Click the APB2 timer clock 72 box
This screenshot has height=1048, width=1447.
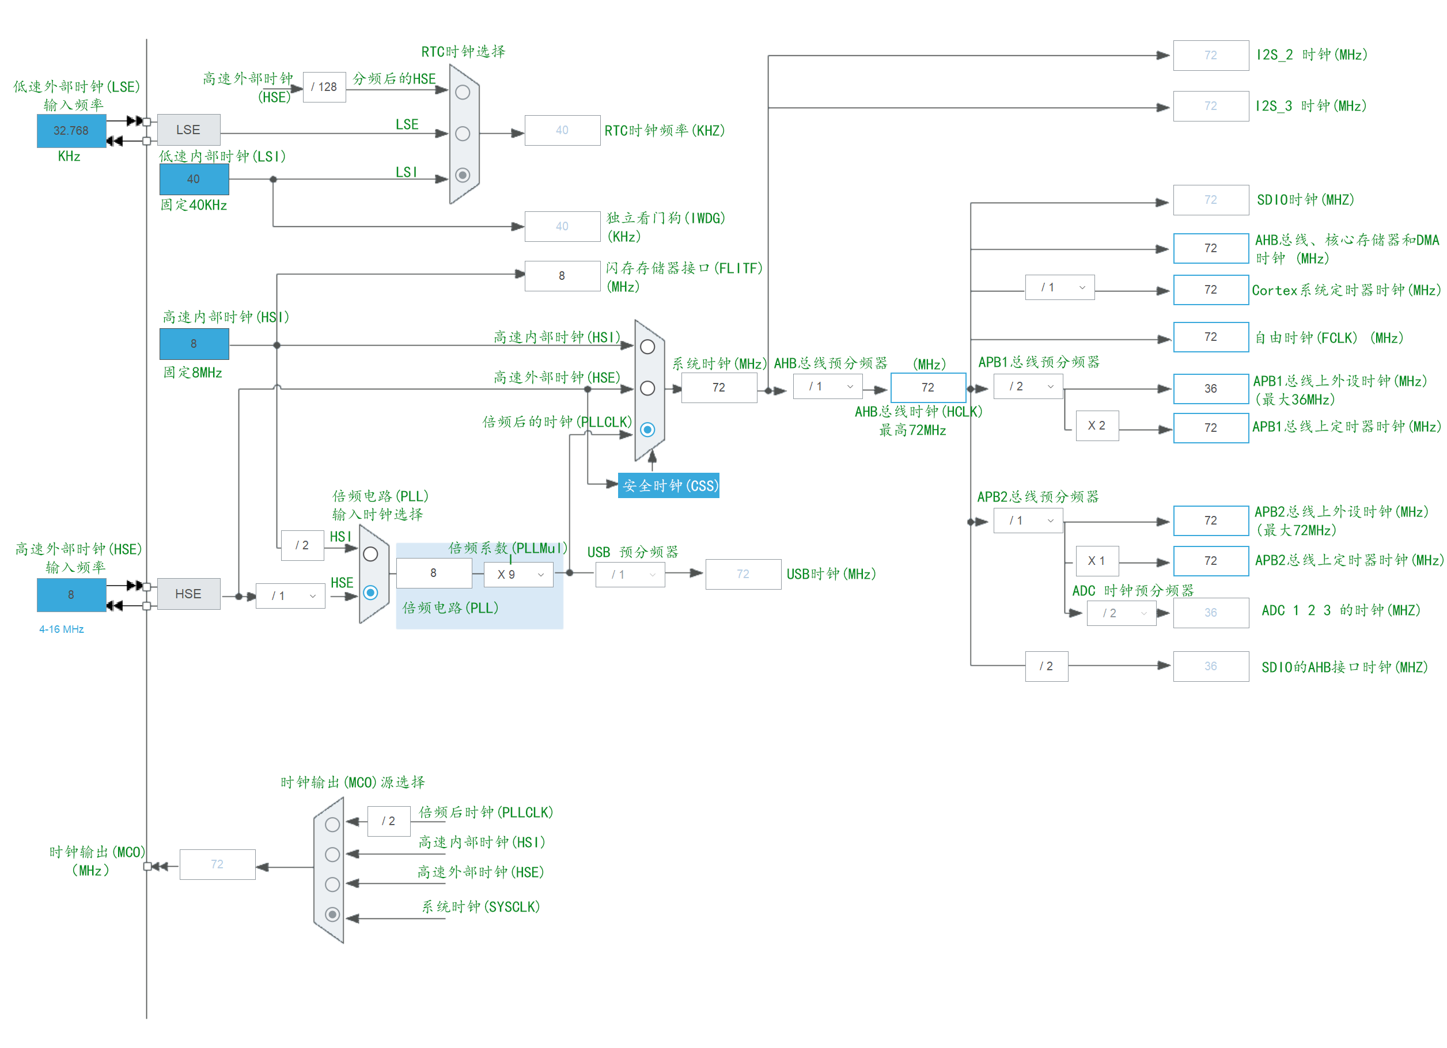click(1211, 561)
